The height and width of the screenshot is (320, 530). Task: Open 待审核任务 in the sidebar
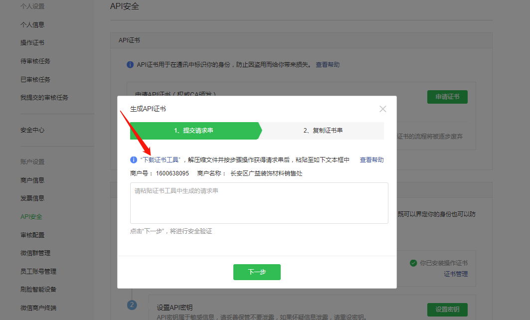35,61
